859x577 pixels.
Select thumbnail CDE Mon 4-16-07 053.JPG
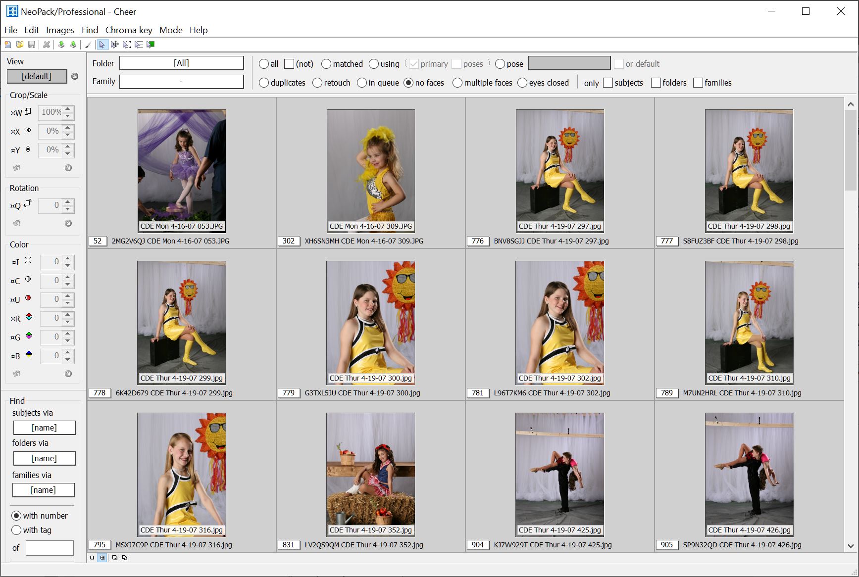tap(182, 171)
